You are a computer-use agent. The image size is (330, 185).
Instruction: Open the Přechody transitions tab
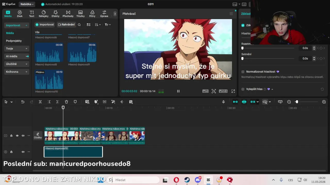point(68,14)
